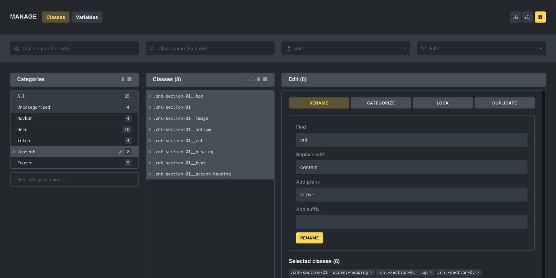Select the Intro category
This screenshot has width=556, height=278.
pyautogui.click(x=74, y=141)
